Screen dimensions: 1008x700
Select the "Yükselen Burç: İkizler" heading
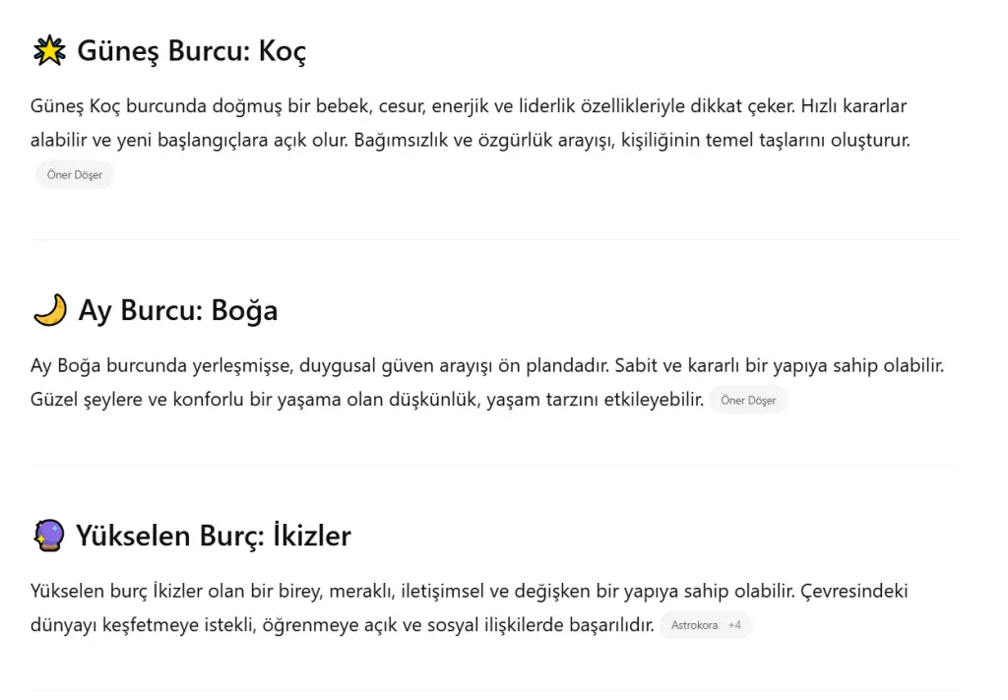[x=214, y=536]
